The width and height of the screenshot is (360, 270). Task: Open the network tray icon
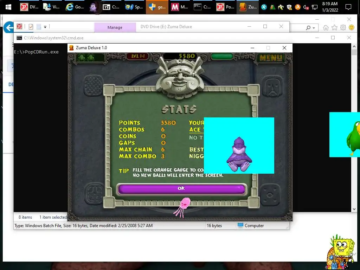click(x=315, y=7)
